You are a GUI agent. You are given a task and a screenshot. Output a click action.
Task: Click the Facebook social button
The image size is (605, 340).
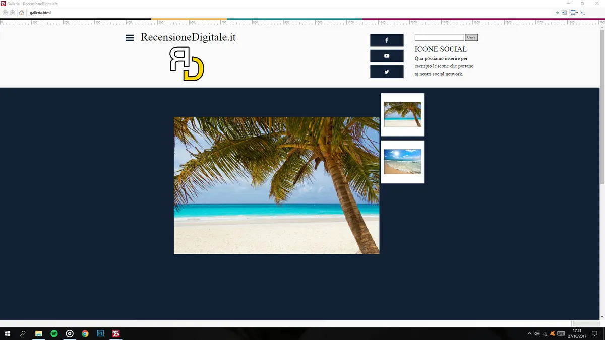point(387,40)
